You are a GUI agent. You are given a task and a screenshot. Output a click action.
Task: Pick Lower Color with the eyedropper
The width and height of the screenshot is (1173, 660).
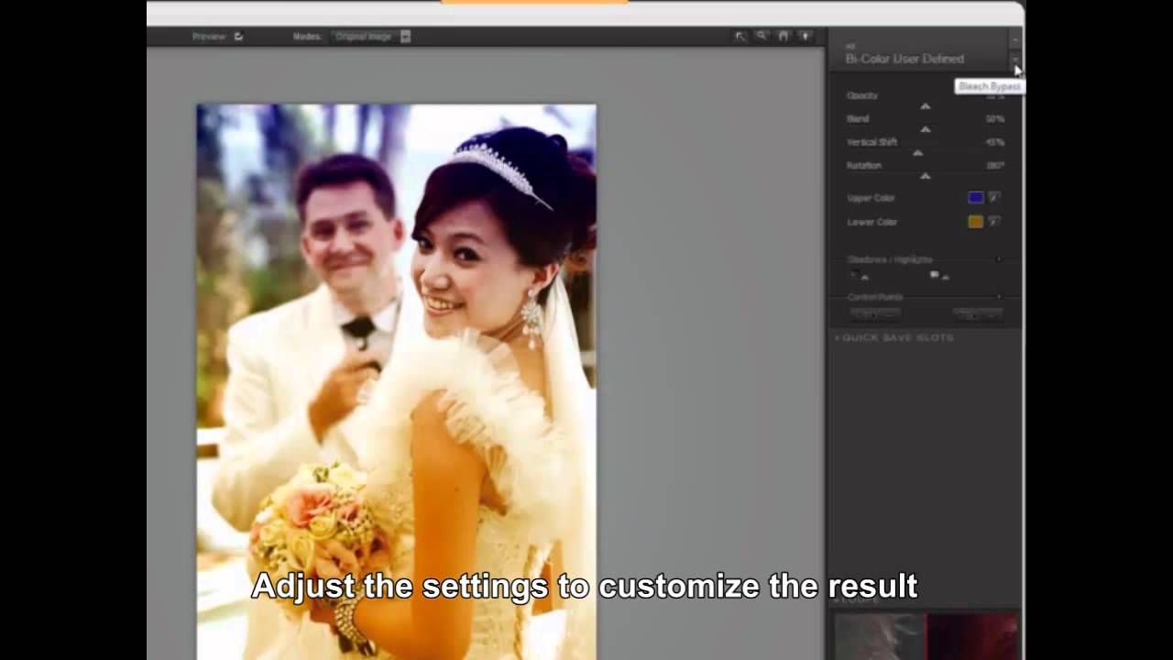(x=994, y=222)
